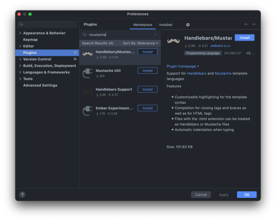Click the 3.3M downloads count in details
Screen dimensions: 276x221
[x=190, y=46]
